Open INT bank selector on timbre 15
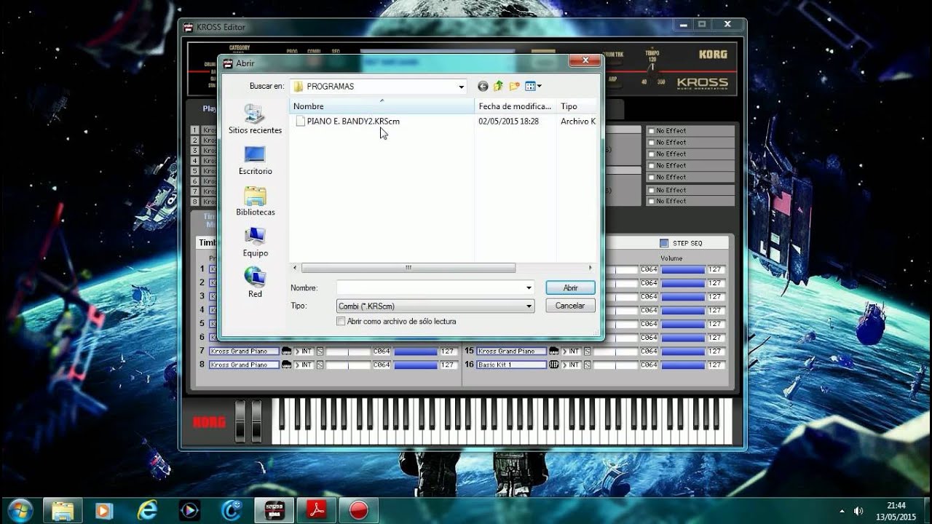The width and height of the screenshot is (932, 524). pyautogui.click(x=572, y=352)
